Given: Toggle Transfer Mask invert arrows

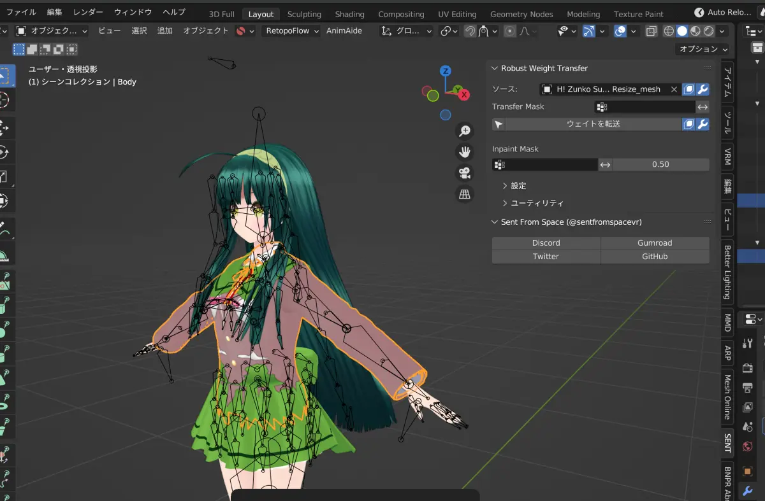Looking at the screenshot, I should (703, 107).
